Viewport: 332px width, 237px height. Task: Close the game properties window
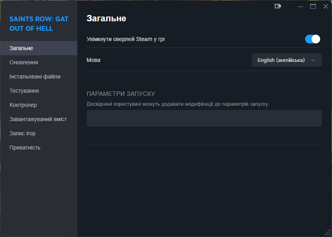pyautogui.click(x=326, y=6)
